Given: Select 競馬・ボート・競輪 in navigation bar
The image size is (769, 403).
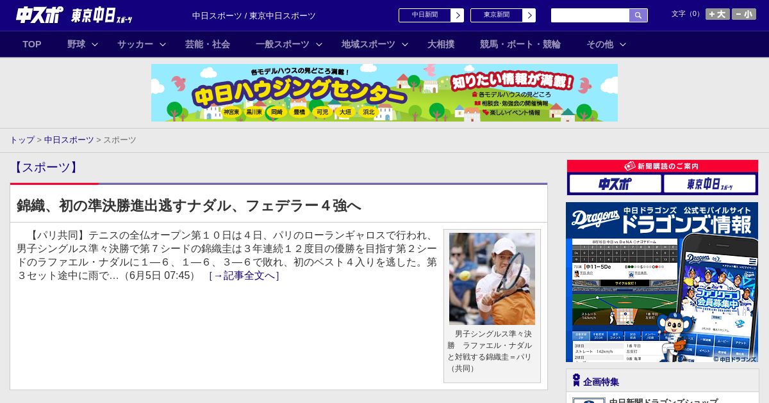Looking at the screenshot, I should coord(520,44).
